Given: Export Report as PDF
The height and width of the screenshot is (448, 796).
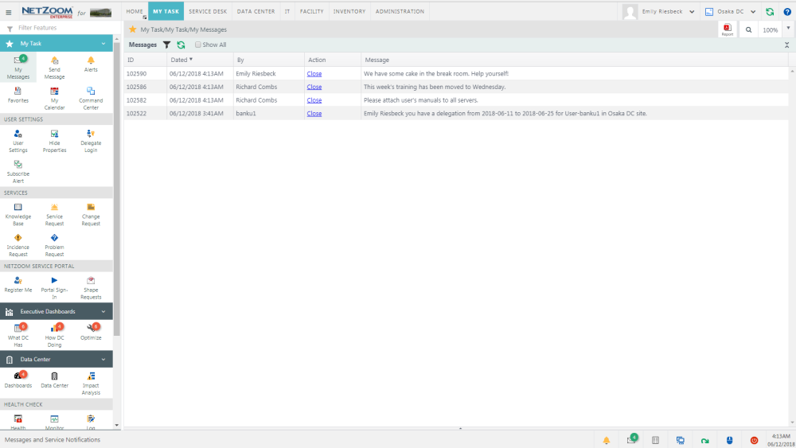Looking at the screenshot, I should pyautogui.click(x=728, y=29).
